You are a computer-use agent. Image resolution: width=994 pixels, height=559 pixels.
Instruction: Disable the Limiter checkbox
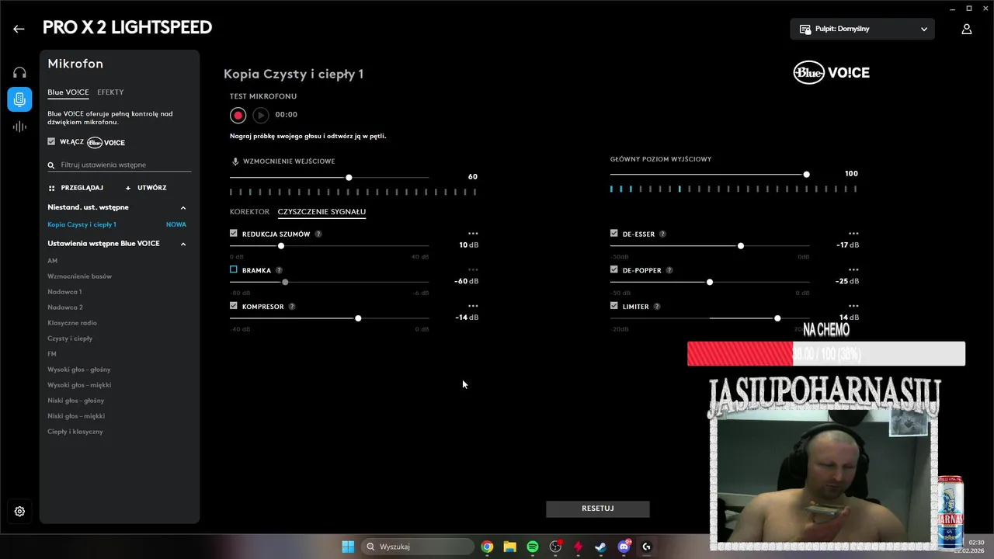pyautogui.click(x=614, y=306)
